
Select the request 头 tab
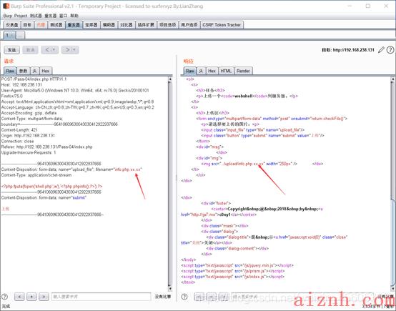coord(34,71)
